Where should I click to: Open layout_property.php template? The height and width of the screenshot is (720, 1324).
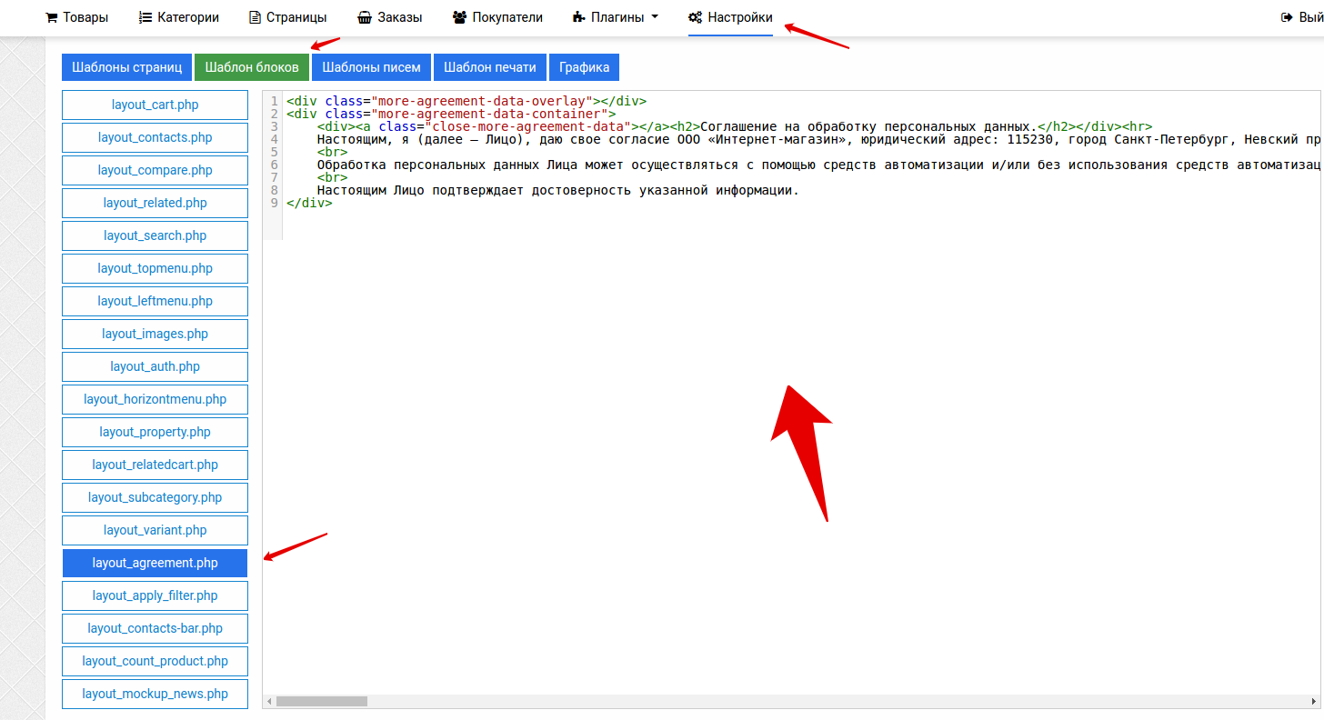point(155,432)
